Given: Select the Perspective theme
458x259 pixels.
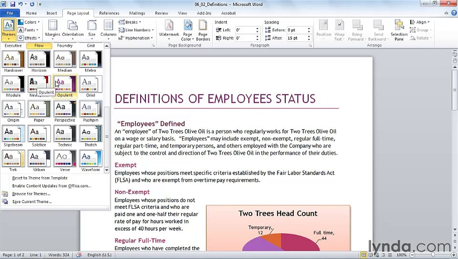Looking at the screenshot, I should [x=65, y=112].
